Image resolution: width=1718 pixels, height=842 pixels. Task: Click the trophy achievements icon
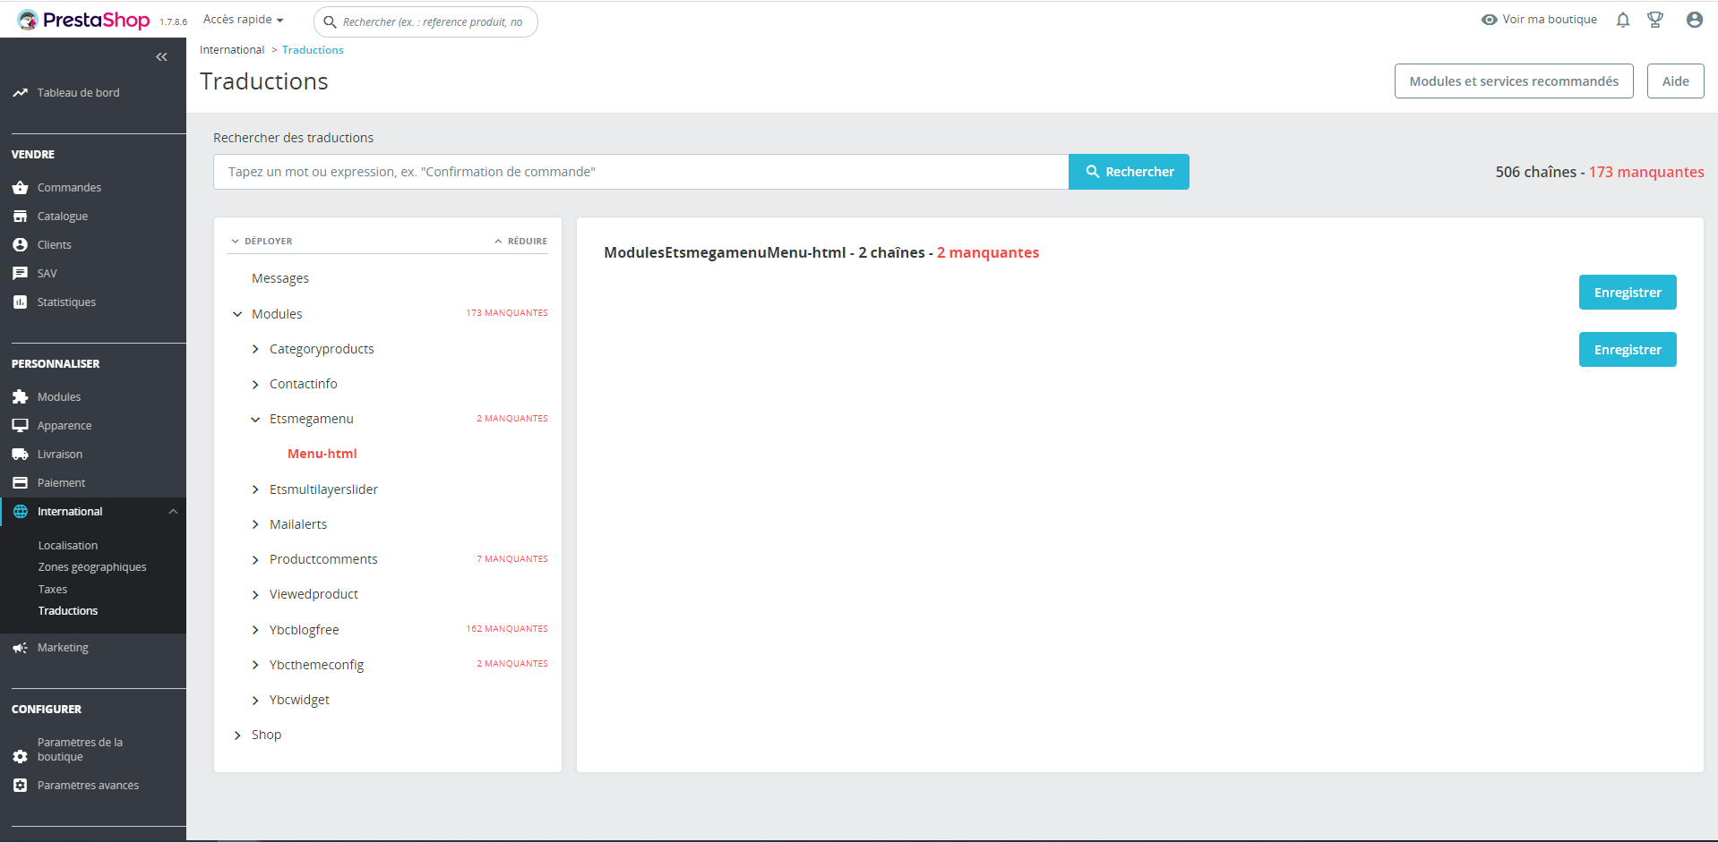tap(1655, 20)
